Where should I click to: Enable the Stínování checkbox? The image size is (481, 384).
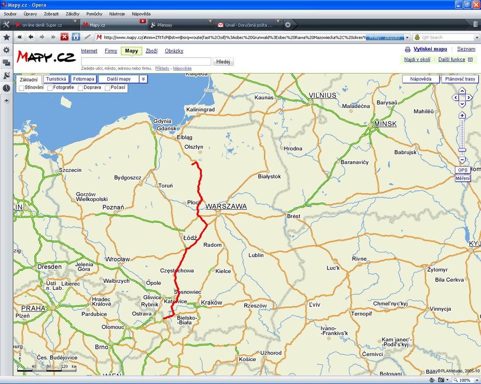[x=22, y=88]
